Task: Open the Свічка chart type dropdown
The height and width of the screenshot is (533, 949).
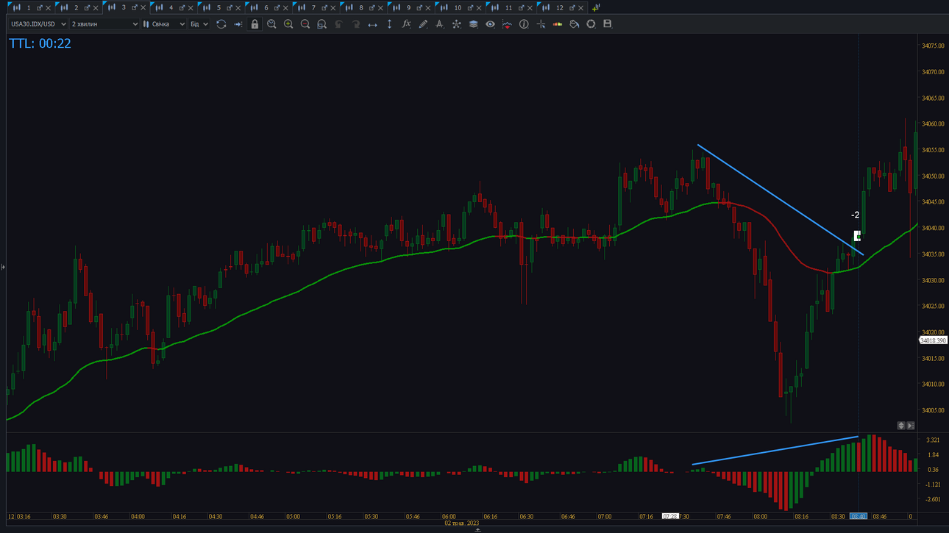Action: pos(164,24)
